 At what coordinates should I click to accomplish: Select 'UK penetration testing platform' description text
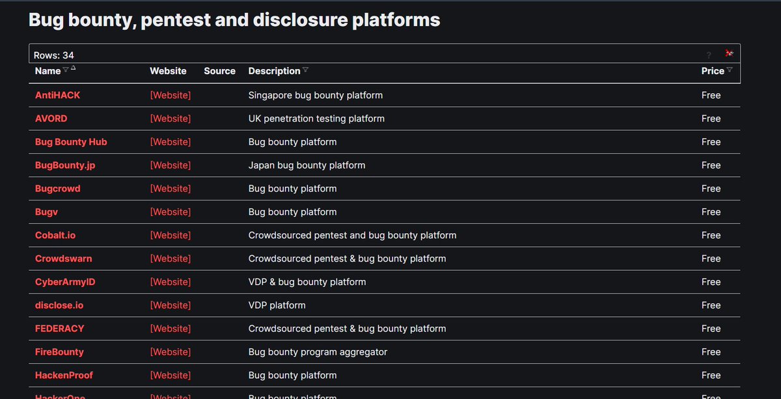tap(316, 118)
